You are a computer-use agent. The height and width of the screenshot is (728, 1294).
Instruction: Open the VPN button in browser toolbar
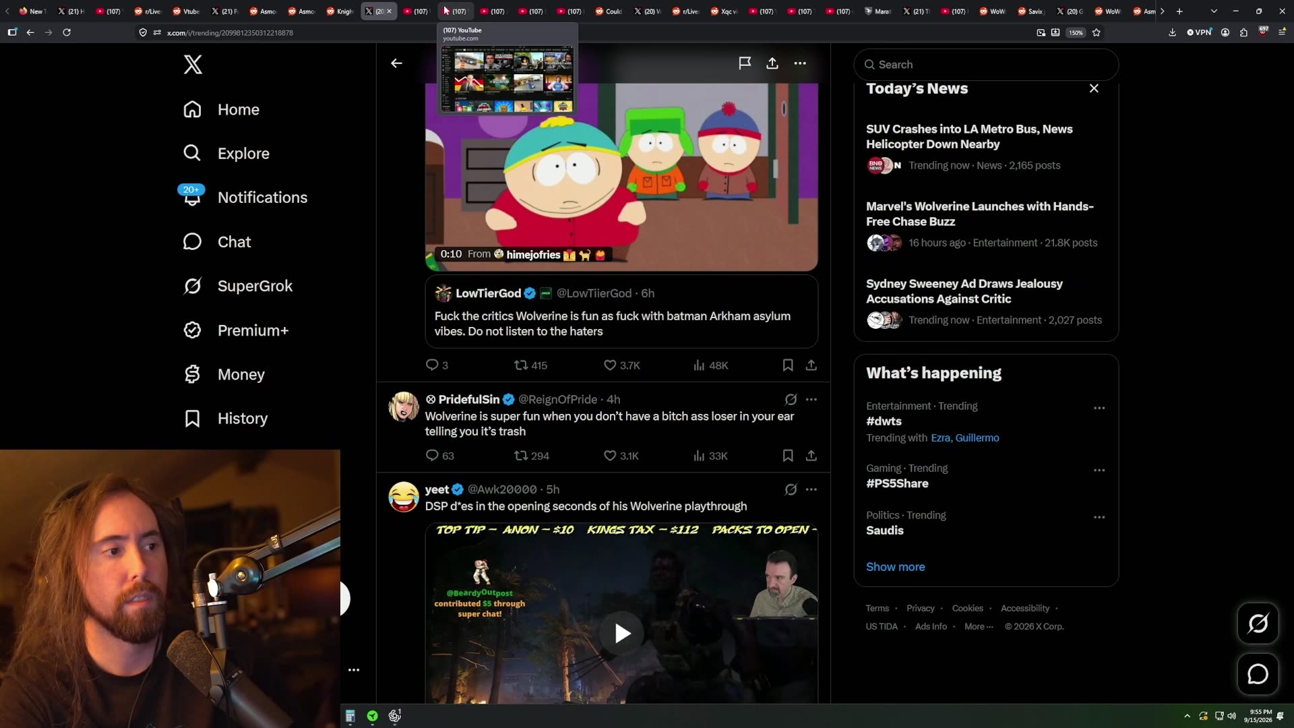coord(1199,32)
